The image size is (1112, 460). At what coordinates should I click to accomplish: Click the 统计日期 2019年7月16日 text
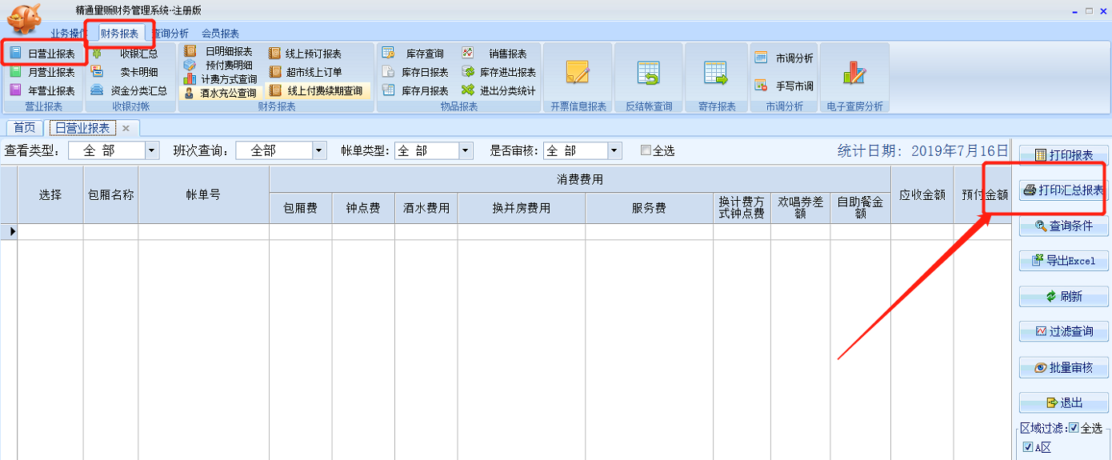(923, 150)
